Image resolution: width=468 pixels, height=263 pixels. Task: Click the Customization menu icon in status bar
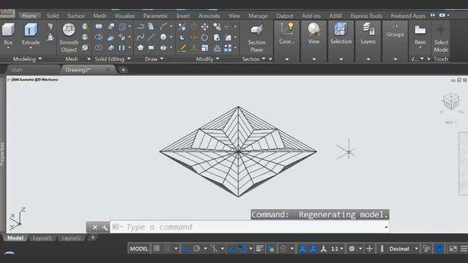(x=464, y=248)
